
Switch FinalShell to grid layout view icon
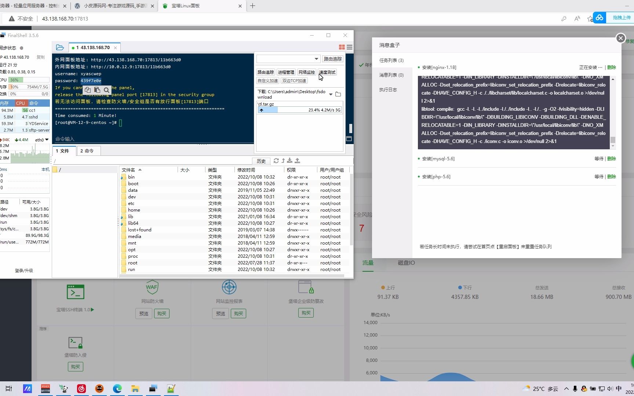pyautogui.click(x=342, y=47)
